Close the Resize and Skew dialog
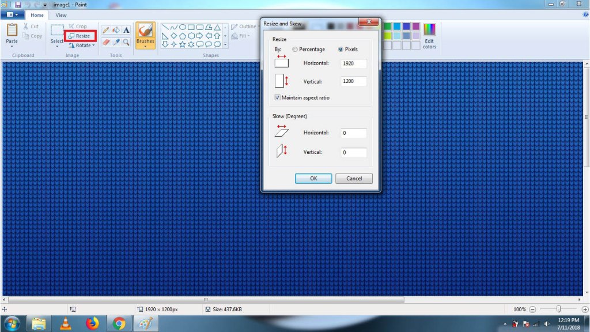590x332 pixels. [369, 22]
